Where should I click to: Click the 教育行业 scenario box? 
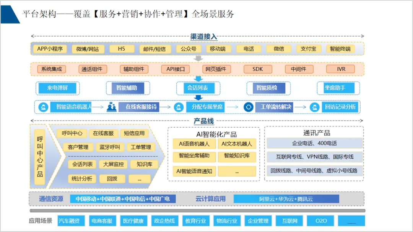196,221
